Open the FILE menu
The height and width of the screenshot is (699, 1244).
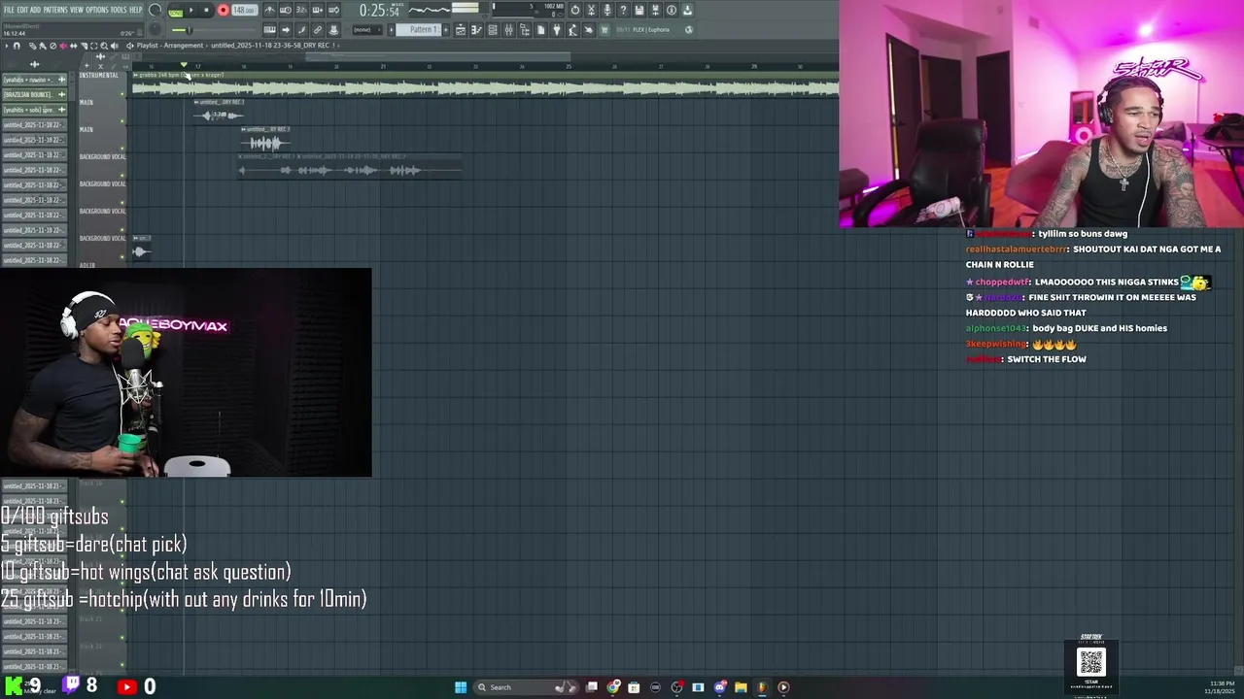(x=9, y=10)
